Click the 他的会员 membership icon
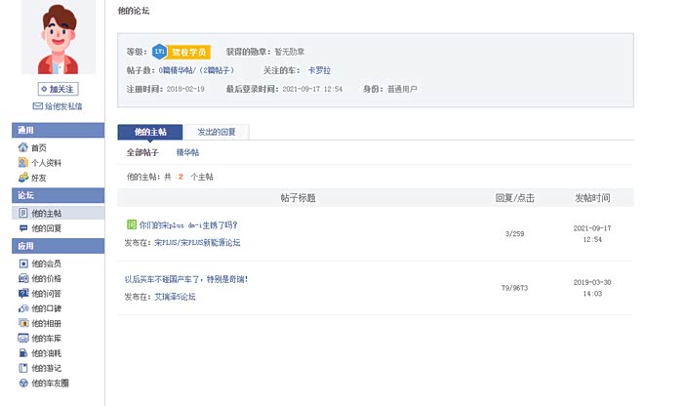The image size is (683, 406). coord(23,264)
